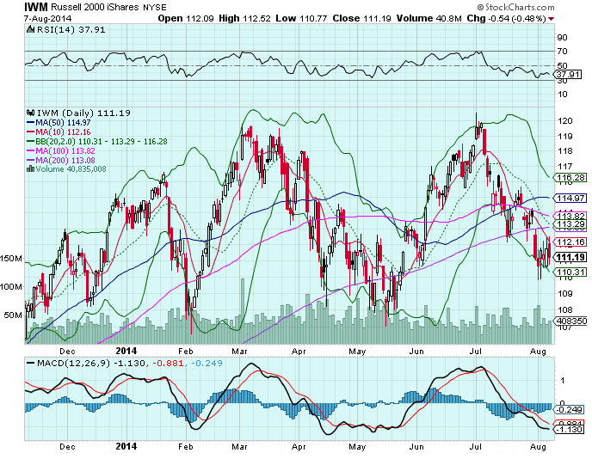The image size is (592, 459).
Task: Click the 70 level on the RSI axis
Action: point(562,52)
